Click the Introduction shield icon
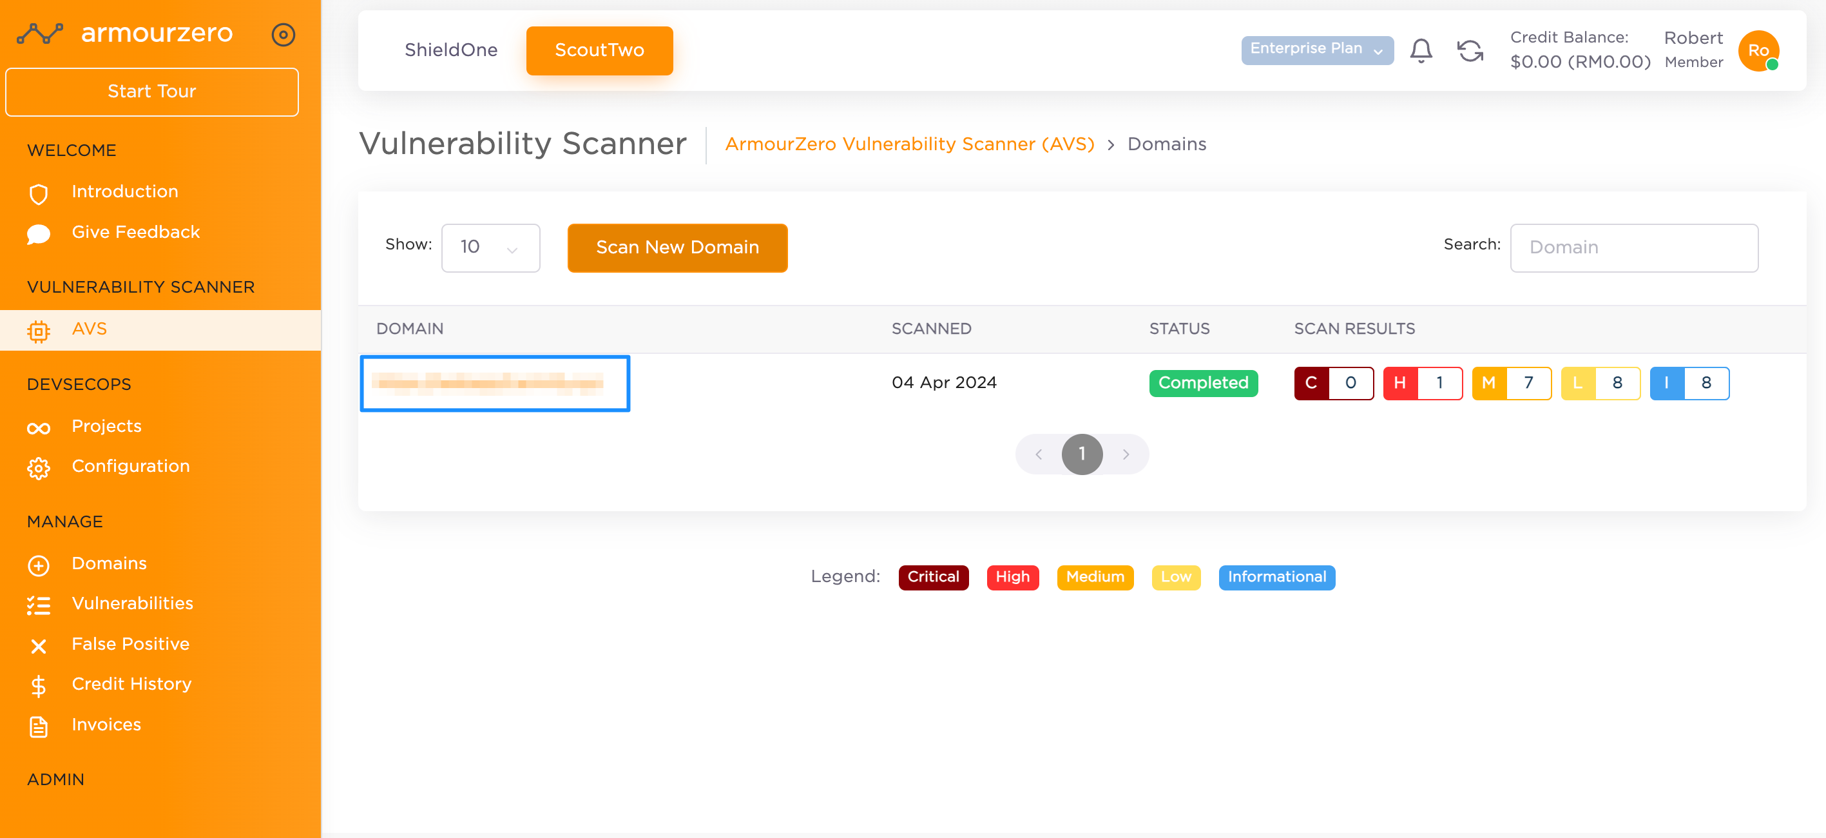This screenshot has height=838, width=1826. [x=38, y=193]
